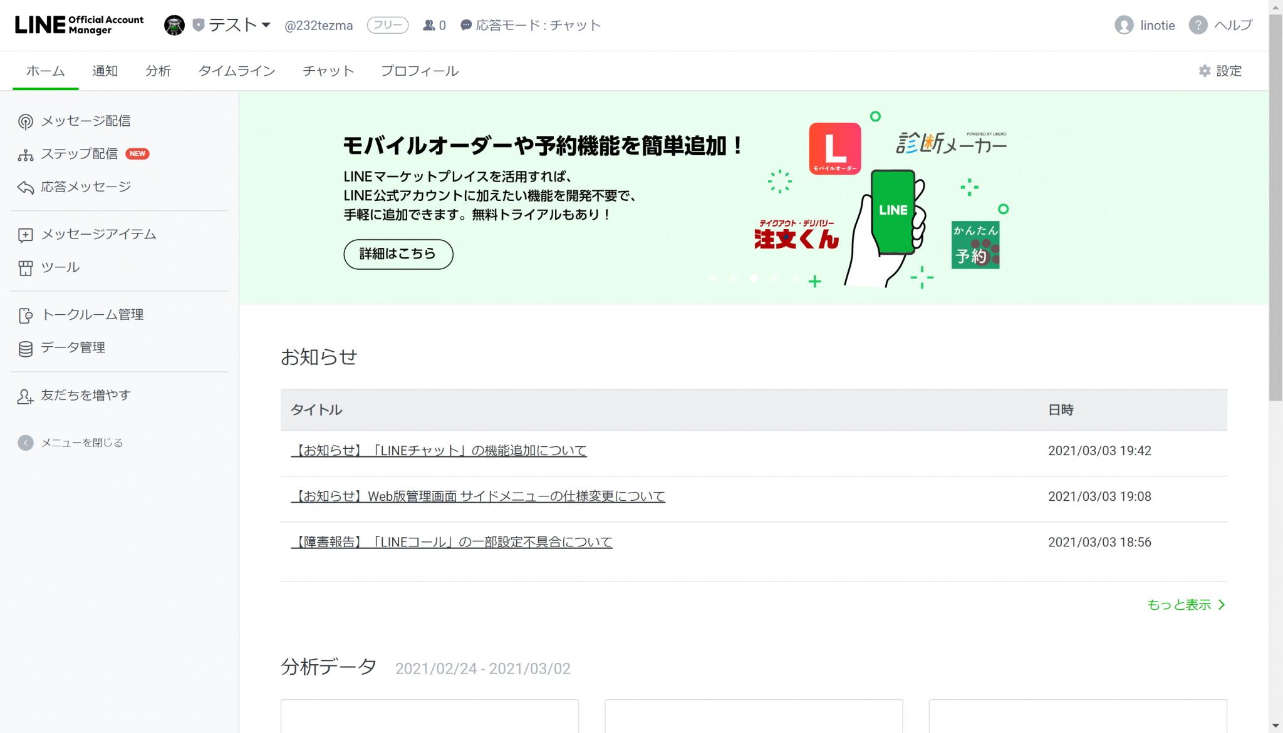1283x733 pixels.
Task: Click the friends count icon
Action: (x=429, y=25)
